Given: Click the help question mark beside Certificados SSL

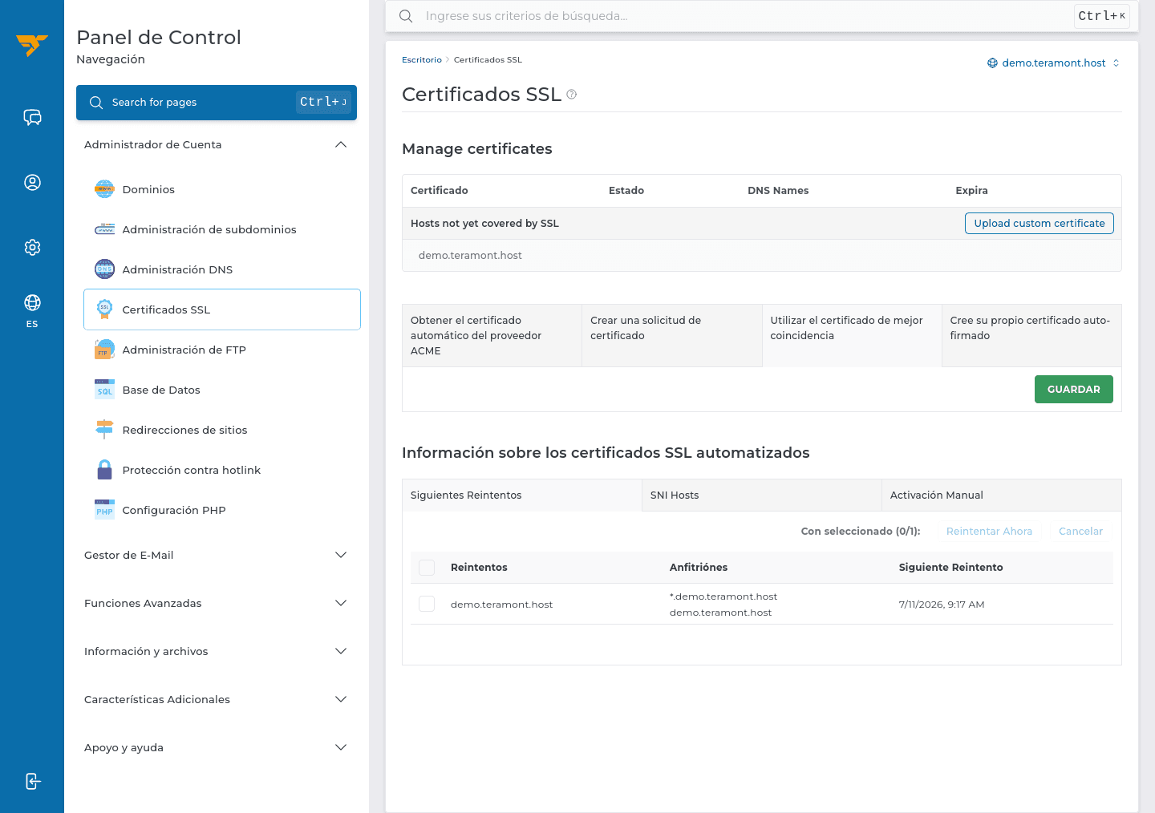Looking at the screenshot, I should [572, 95].
